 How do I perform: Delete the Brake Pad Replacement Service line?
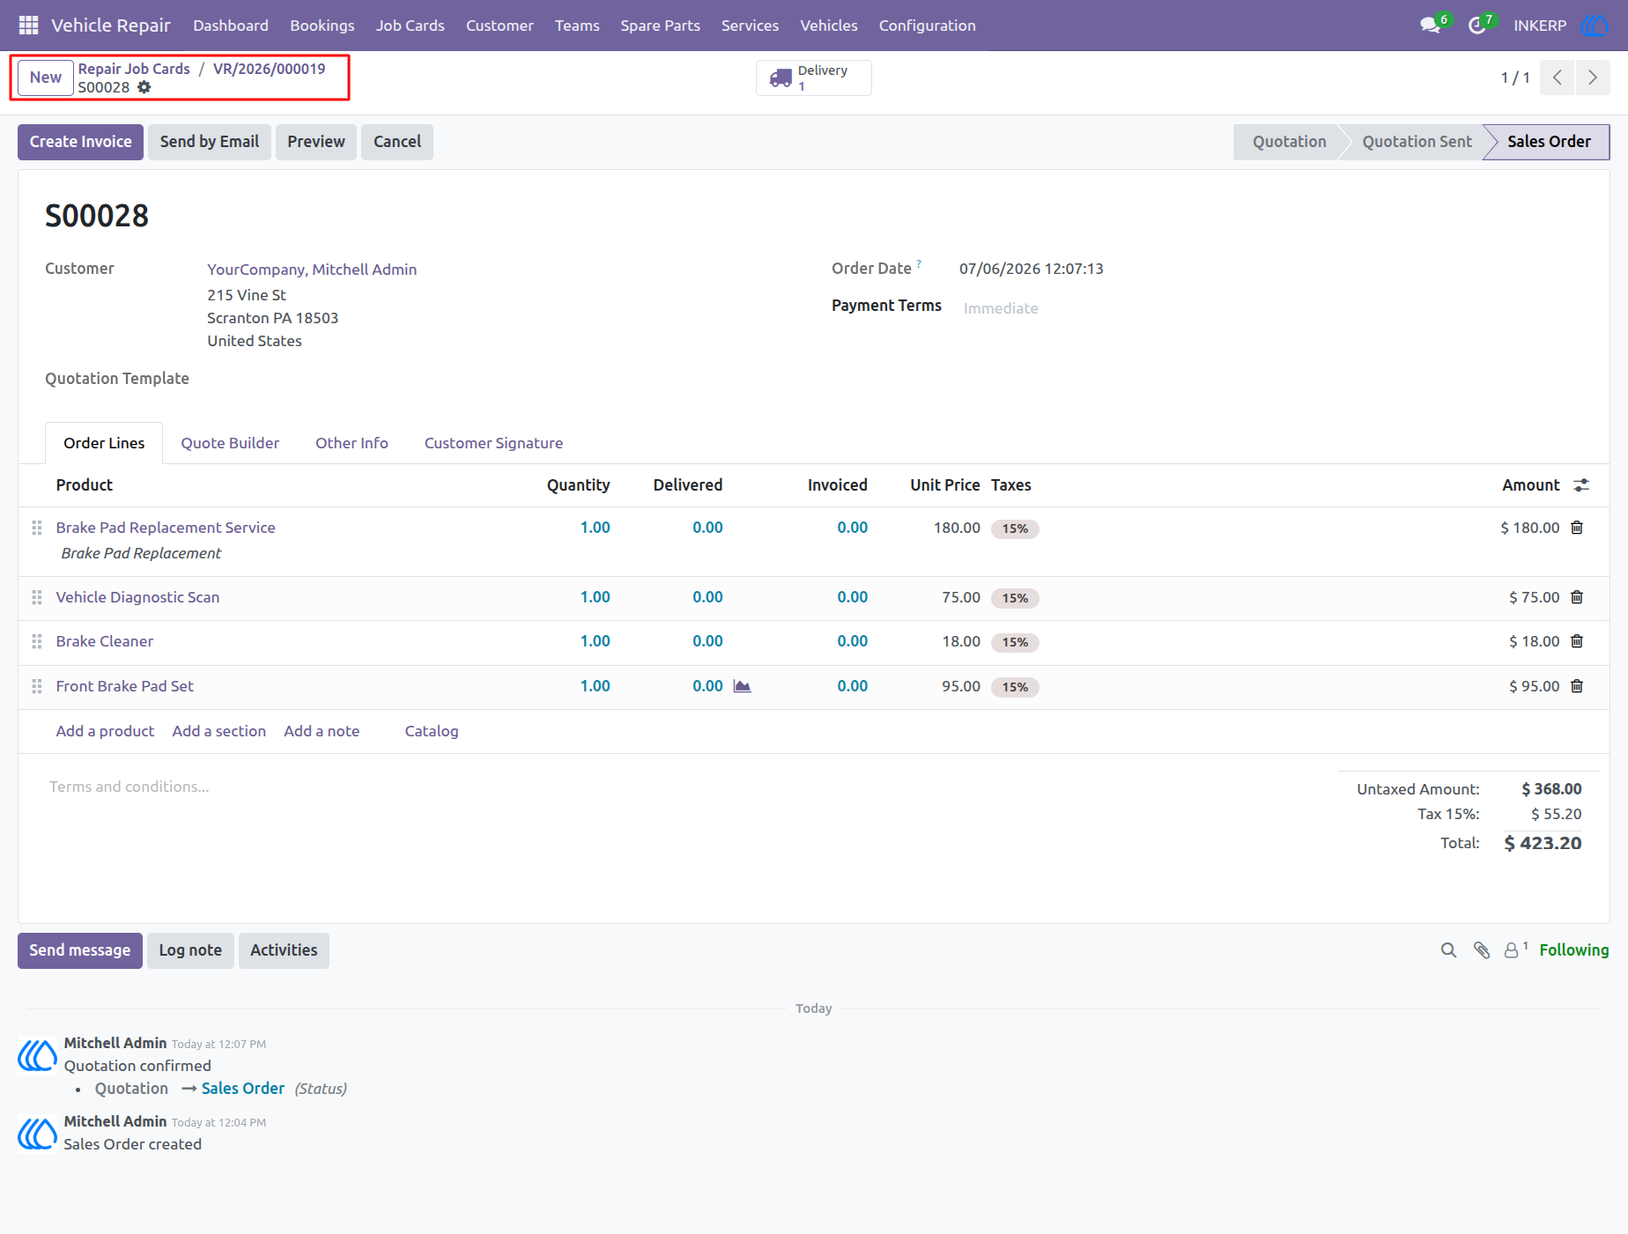tap(1577, 528)
